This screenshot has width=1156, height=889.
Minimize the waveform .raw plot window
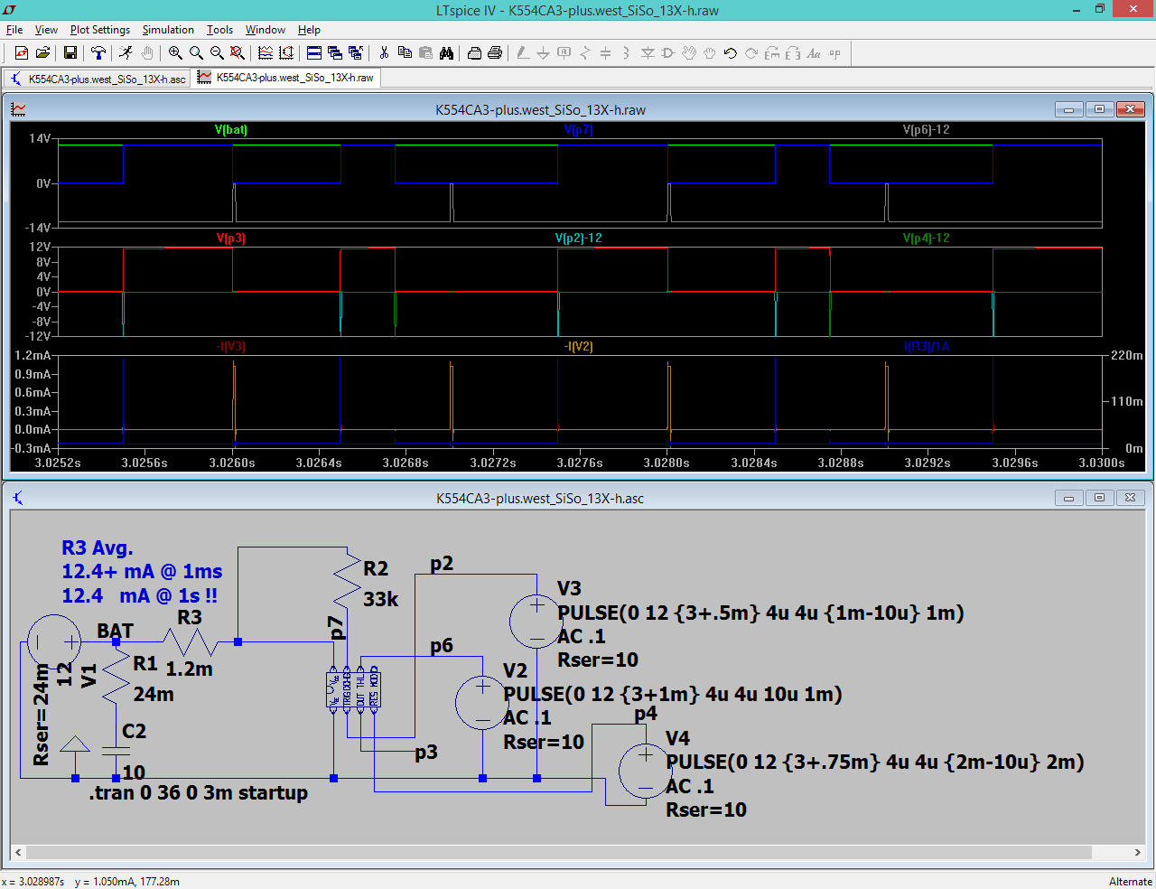[x=1069, y=109]
